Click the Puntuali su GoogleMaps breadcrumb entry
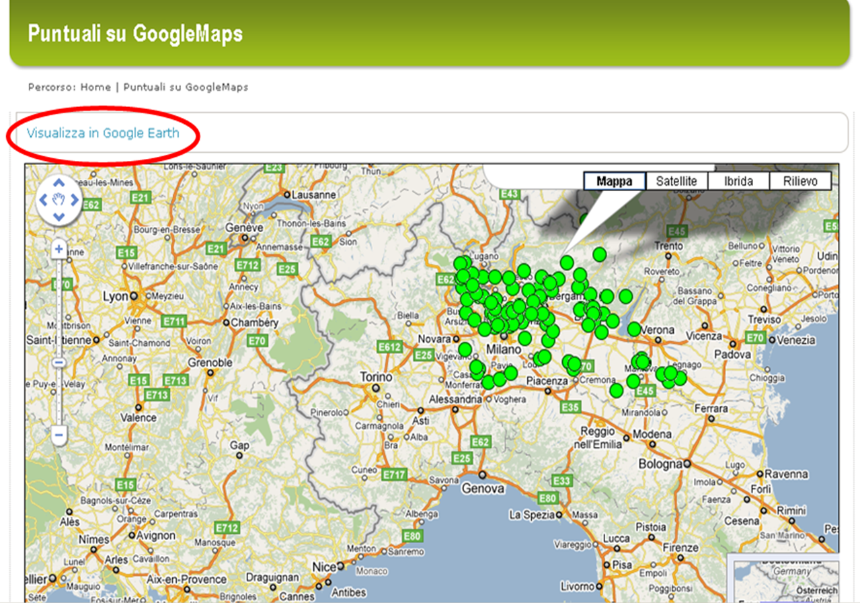Viewport: 860px width, 603px height. [186, 87]
